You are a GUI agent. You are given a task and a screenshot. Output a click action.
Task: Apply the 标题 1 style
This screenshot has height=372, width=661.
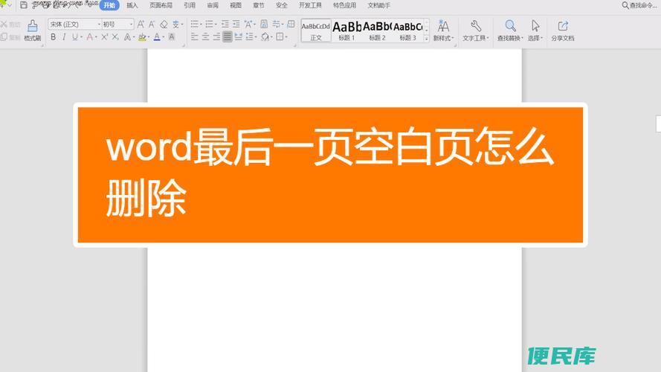(346, 31)
